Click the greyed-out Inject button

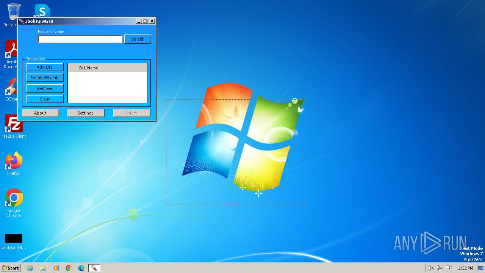131,113
